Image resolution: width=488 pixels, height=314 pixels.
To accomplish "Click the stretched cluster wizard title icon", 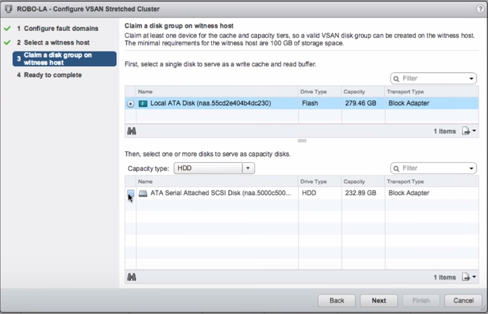I will pyautogui.click(x=8, y=9).
